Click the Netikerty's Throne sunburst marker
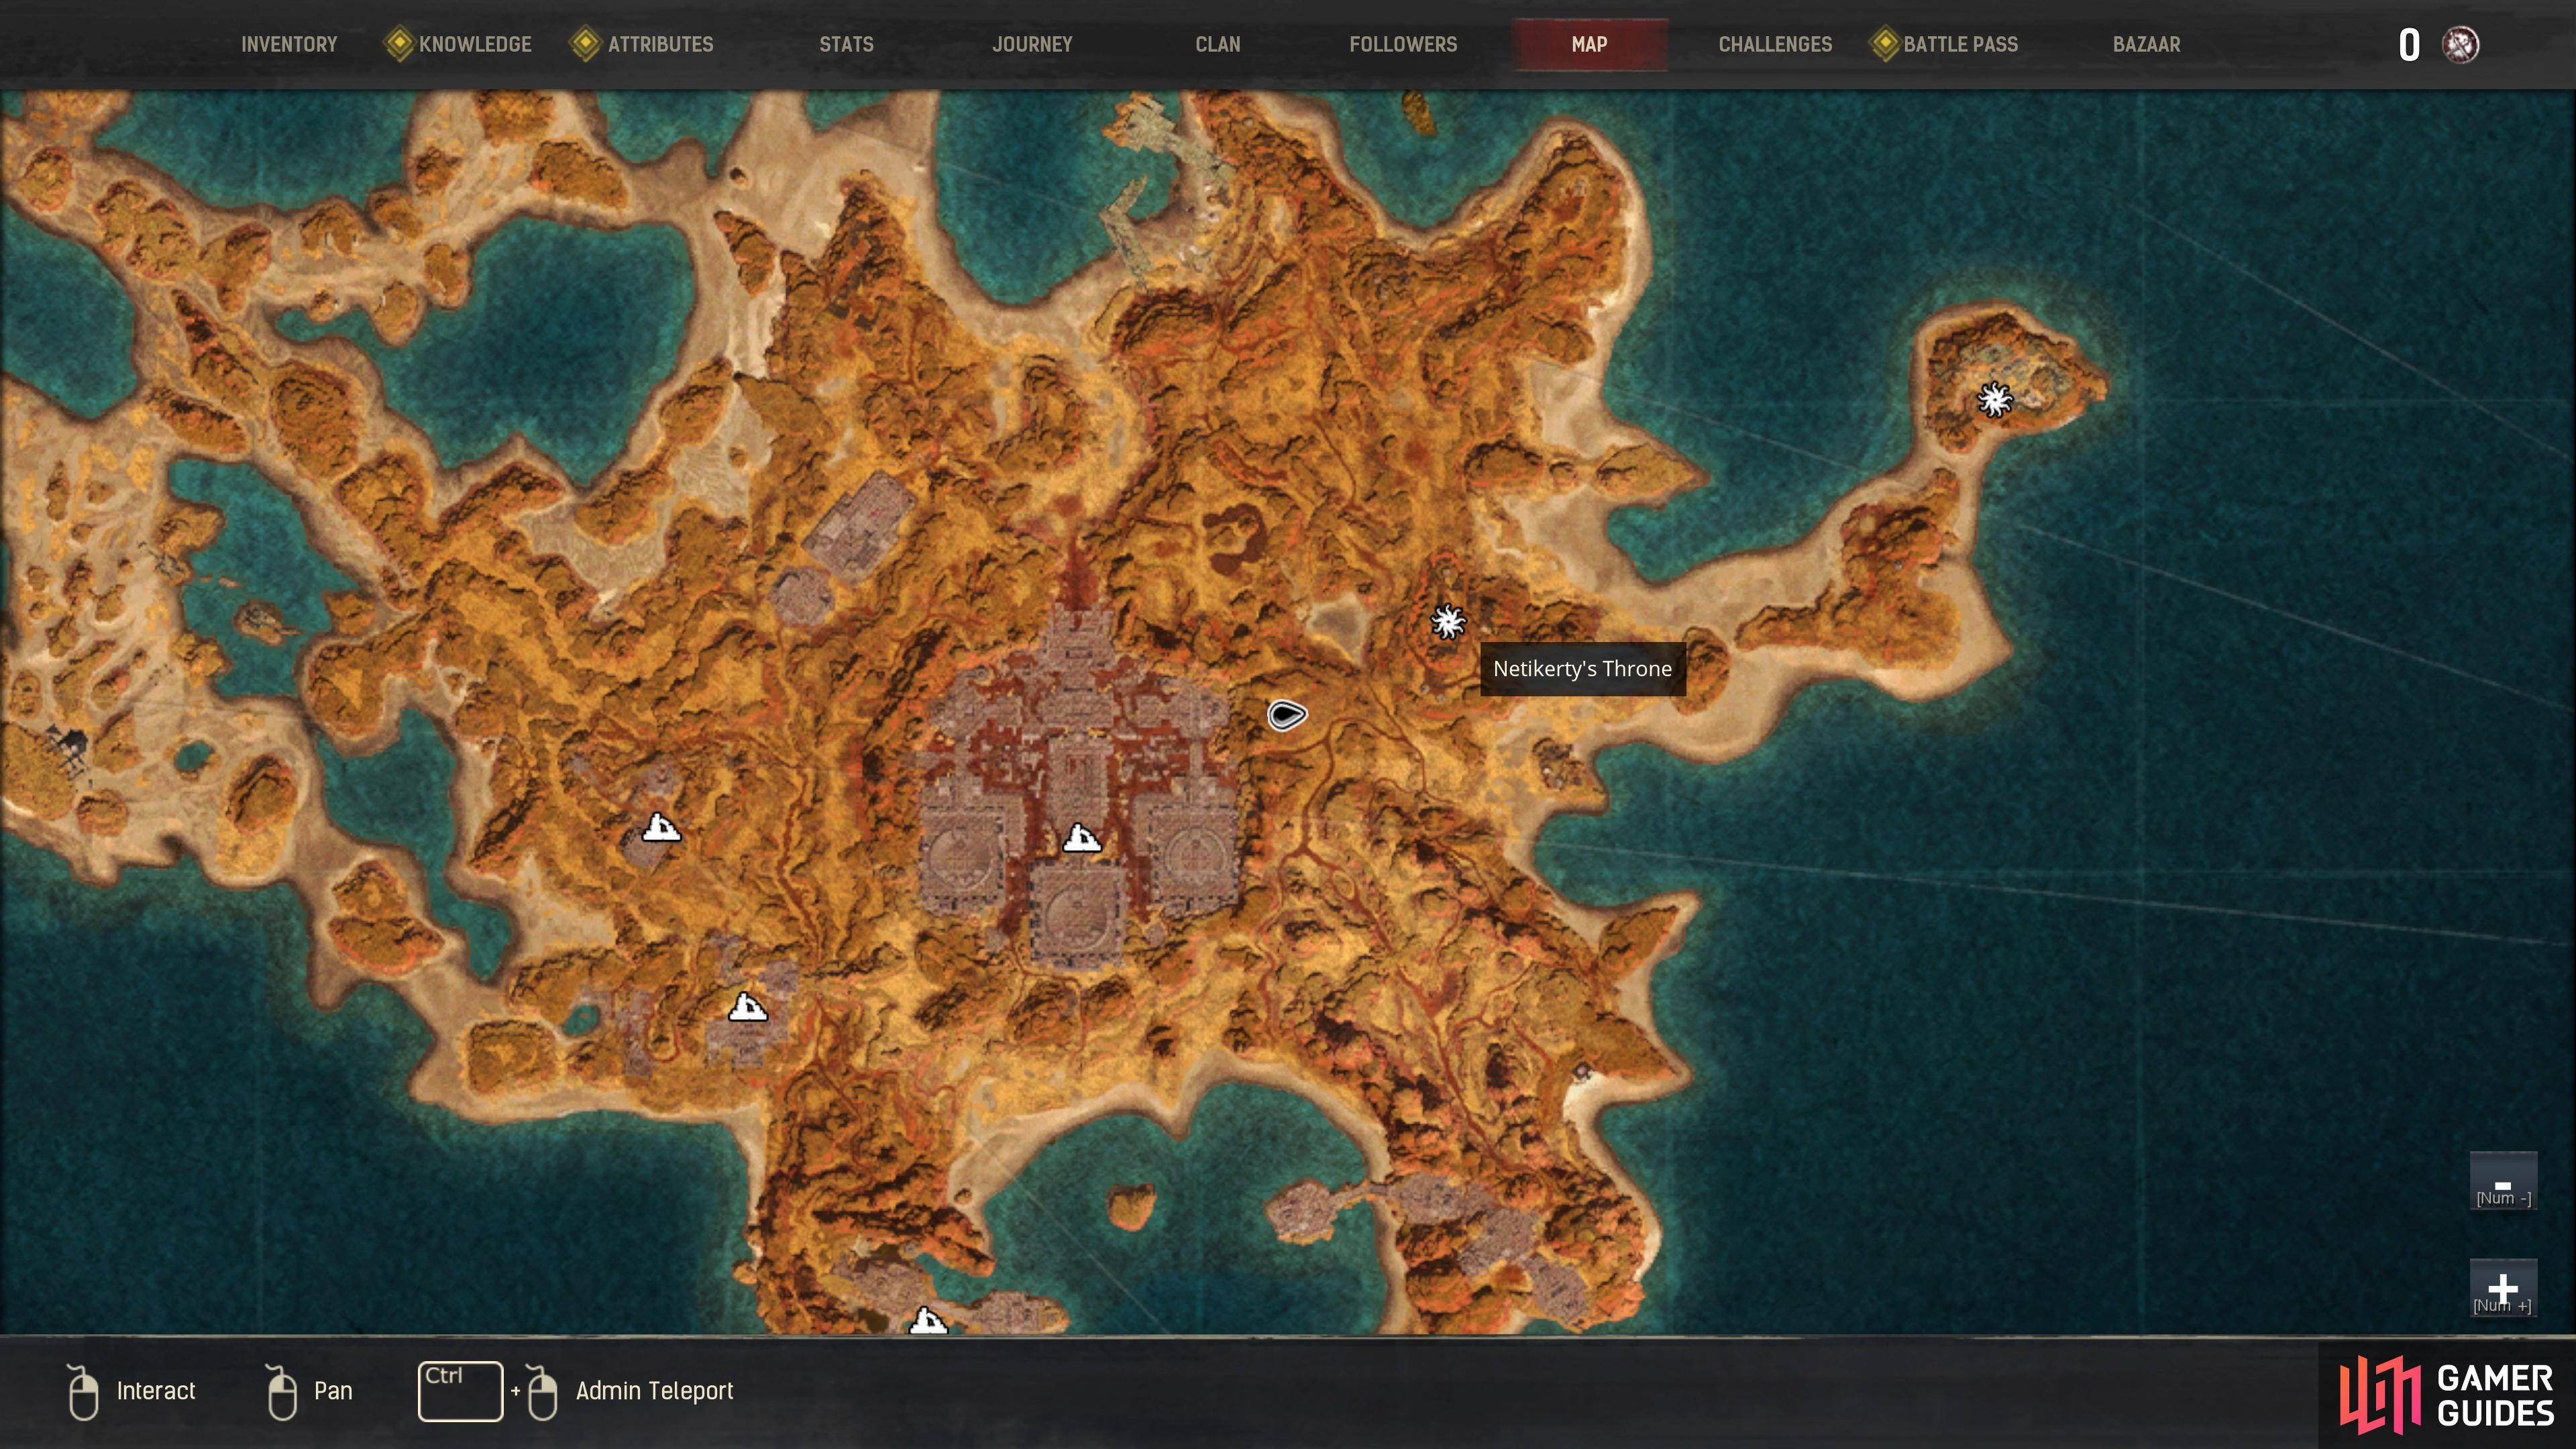 coord(1447,622)
